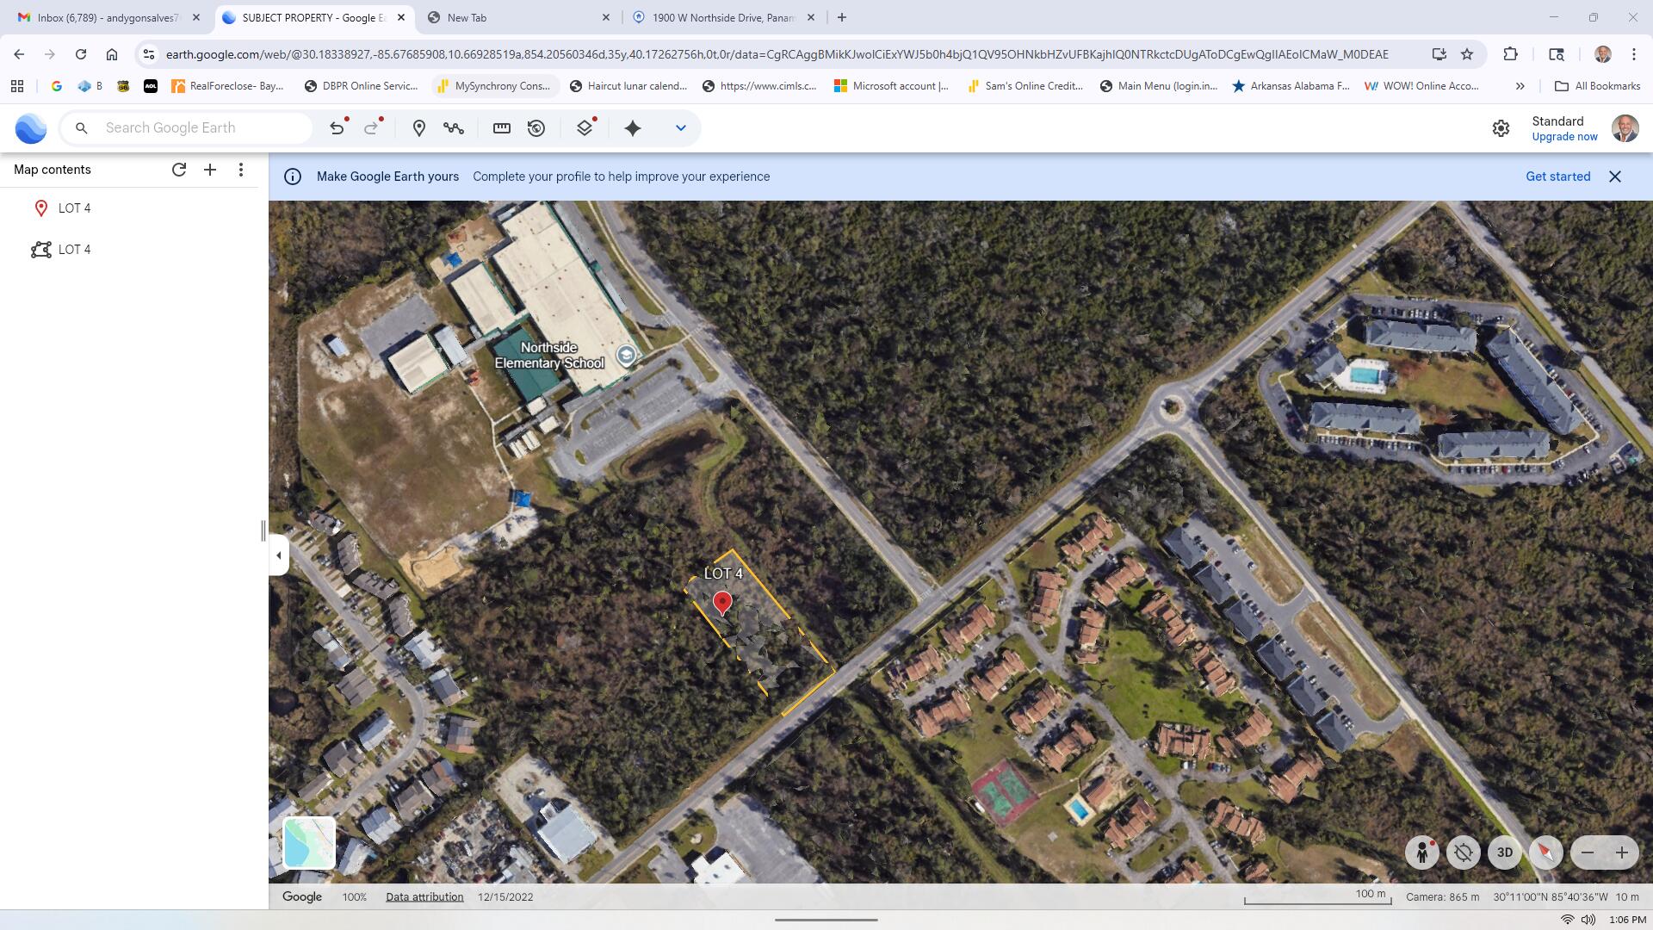Undo the last action
The image size is (1653, 930).
click(337, 128)
